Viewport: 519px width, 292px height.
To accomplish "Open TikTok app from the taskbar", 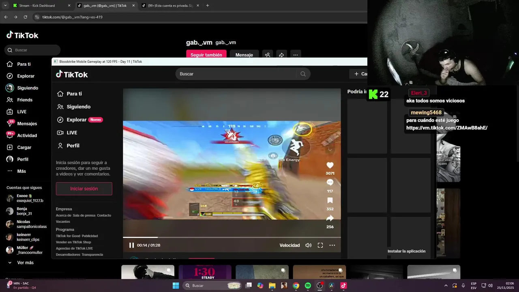I will pyautogui.click(x=343, y=286).
